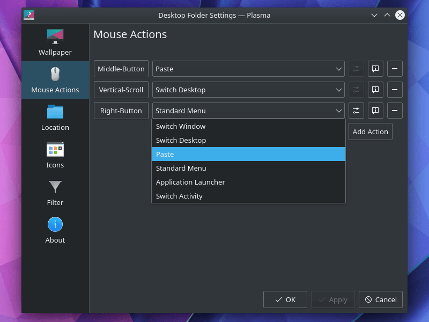The image size is (429, 322).
Task: Show info about Middle-Button Paste action
Action: tap(375, 69)
